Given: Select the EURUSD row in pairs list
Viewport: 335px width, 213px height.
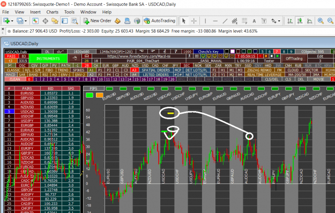Looking at the screenshot, I should [x=42, y=93].
